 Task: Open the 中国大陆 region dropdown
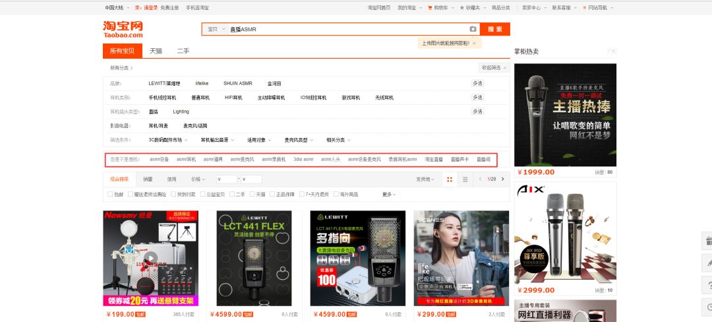[117, 8]
